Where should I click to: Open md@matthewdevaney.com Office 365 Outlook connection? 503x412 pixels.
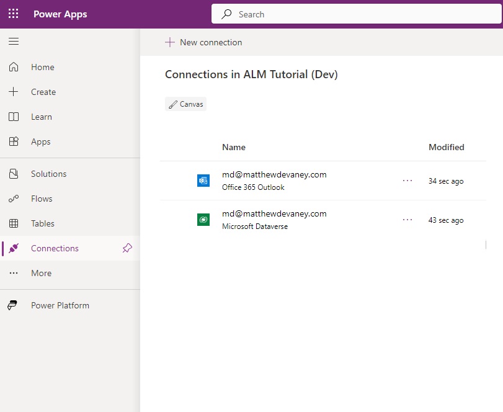click(274, 174)
